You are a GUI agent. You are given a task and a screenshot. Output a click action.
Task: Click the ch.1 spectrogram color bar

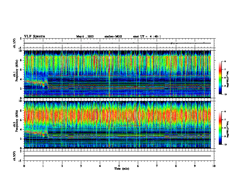click(220, 78)
